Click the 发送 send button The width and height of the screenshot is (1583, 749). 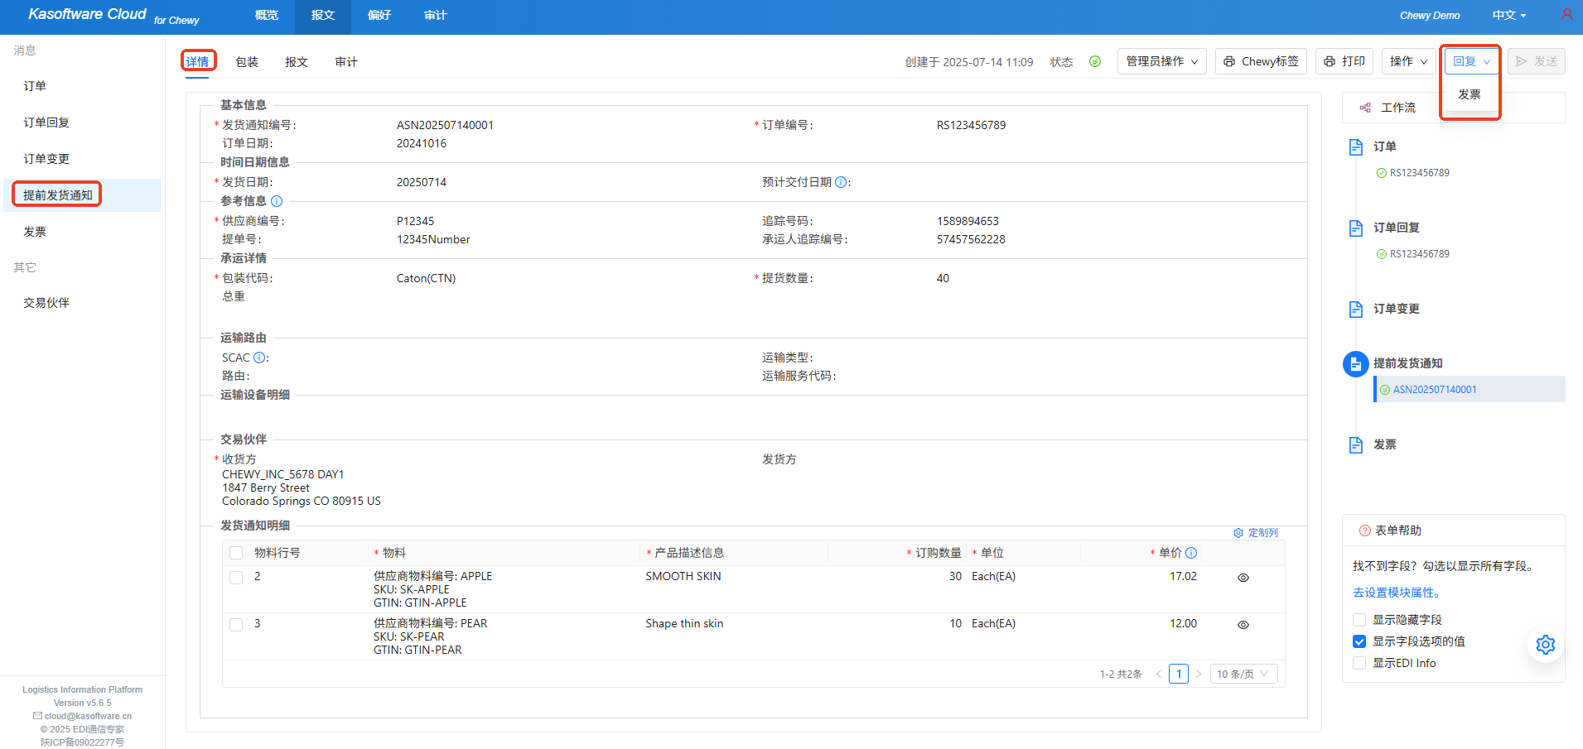[x=1537, y=61]
